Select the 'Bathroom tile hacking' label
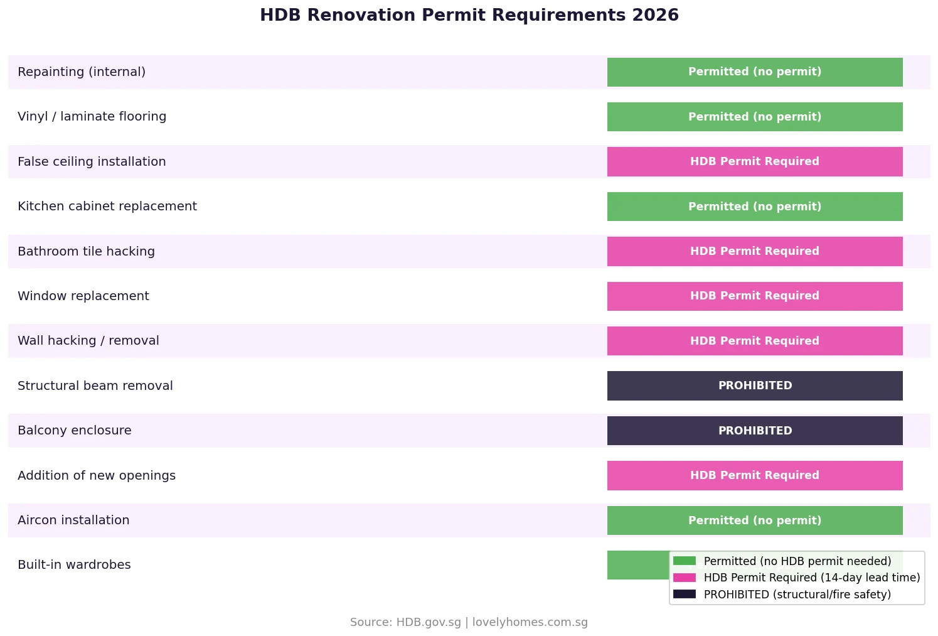The image size is (938, 636). pyautogui.click(x=86, y=252)
